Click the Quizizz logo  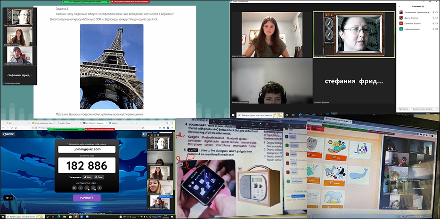point(9,134)
